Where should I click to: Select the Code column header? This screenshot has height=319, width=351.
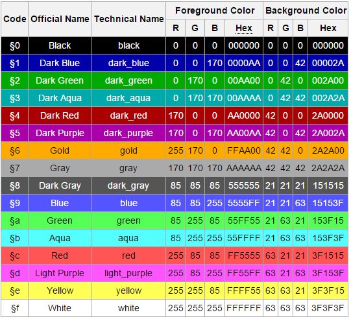(15, 19)
